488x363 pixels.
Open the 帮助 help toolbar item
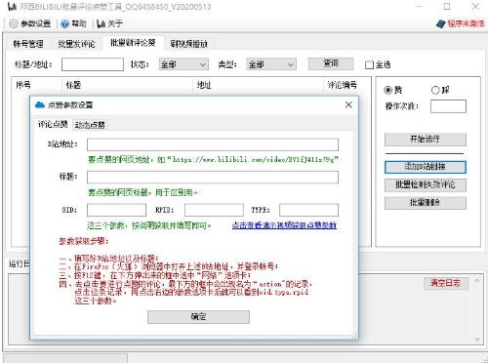coord(73,23)
